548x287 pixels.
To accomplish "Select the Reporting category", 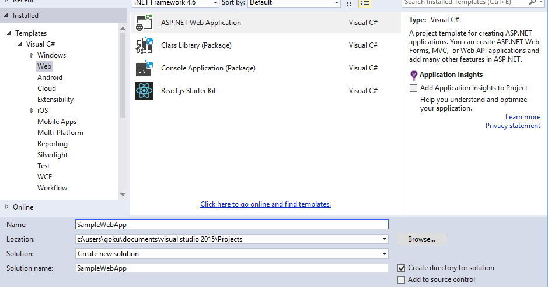I will (53, 144).
